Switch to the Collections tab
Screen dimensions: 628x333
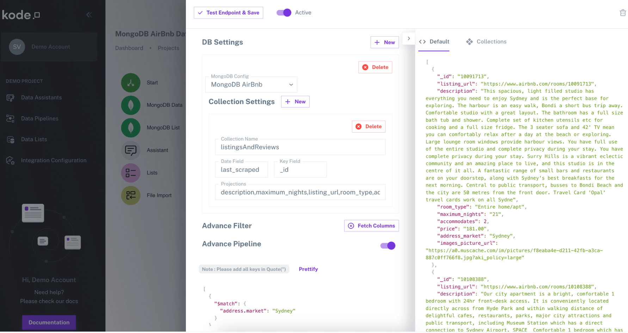[x=486, y=42]
